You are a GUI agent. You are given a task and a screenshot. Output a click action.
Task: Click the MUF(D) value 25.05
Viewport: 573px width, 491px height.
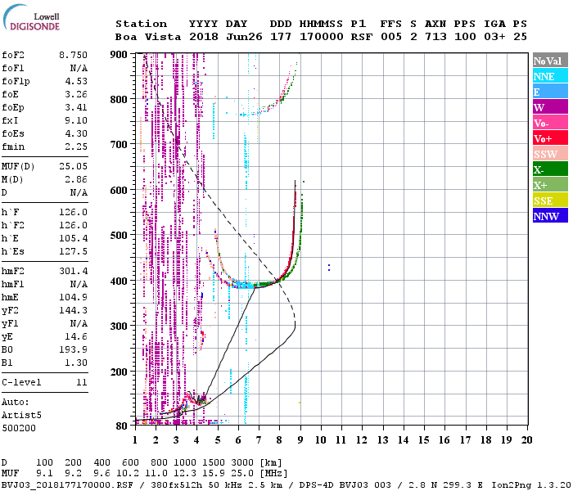coord(73,167)
